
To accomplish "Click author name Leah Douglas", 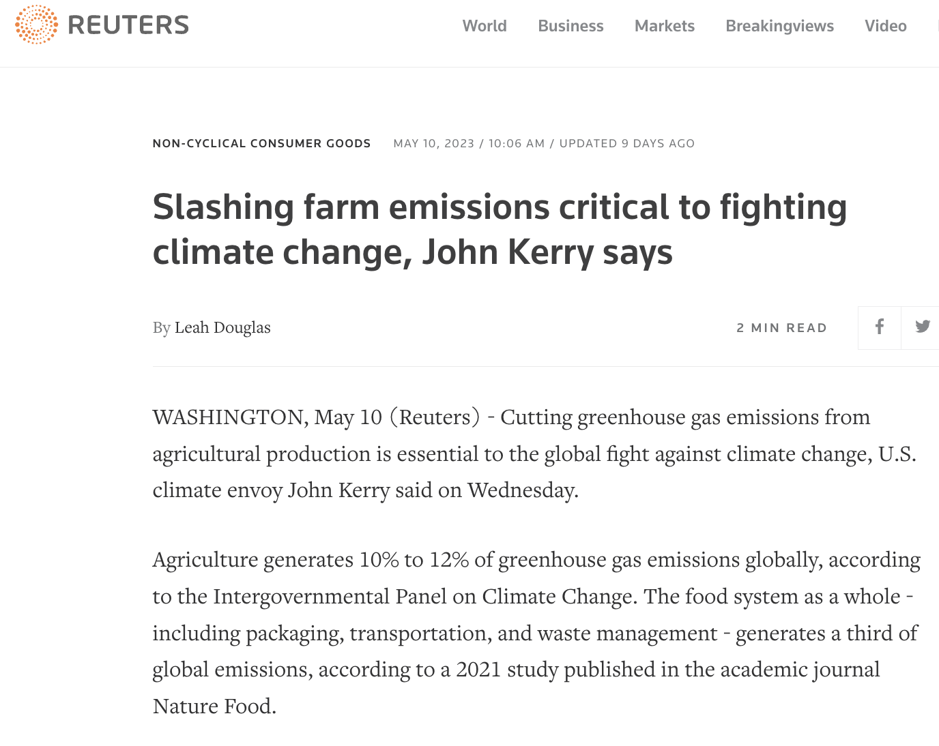I will [222, 328].
